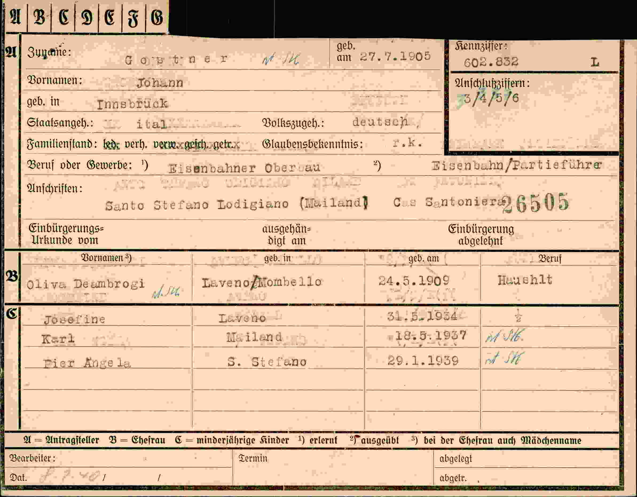Click the section marker 'C' at left margin
This screenshot has width=637, height=497.
[12, 314]
